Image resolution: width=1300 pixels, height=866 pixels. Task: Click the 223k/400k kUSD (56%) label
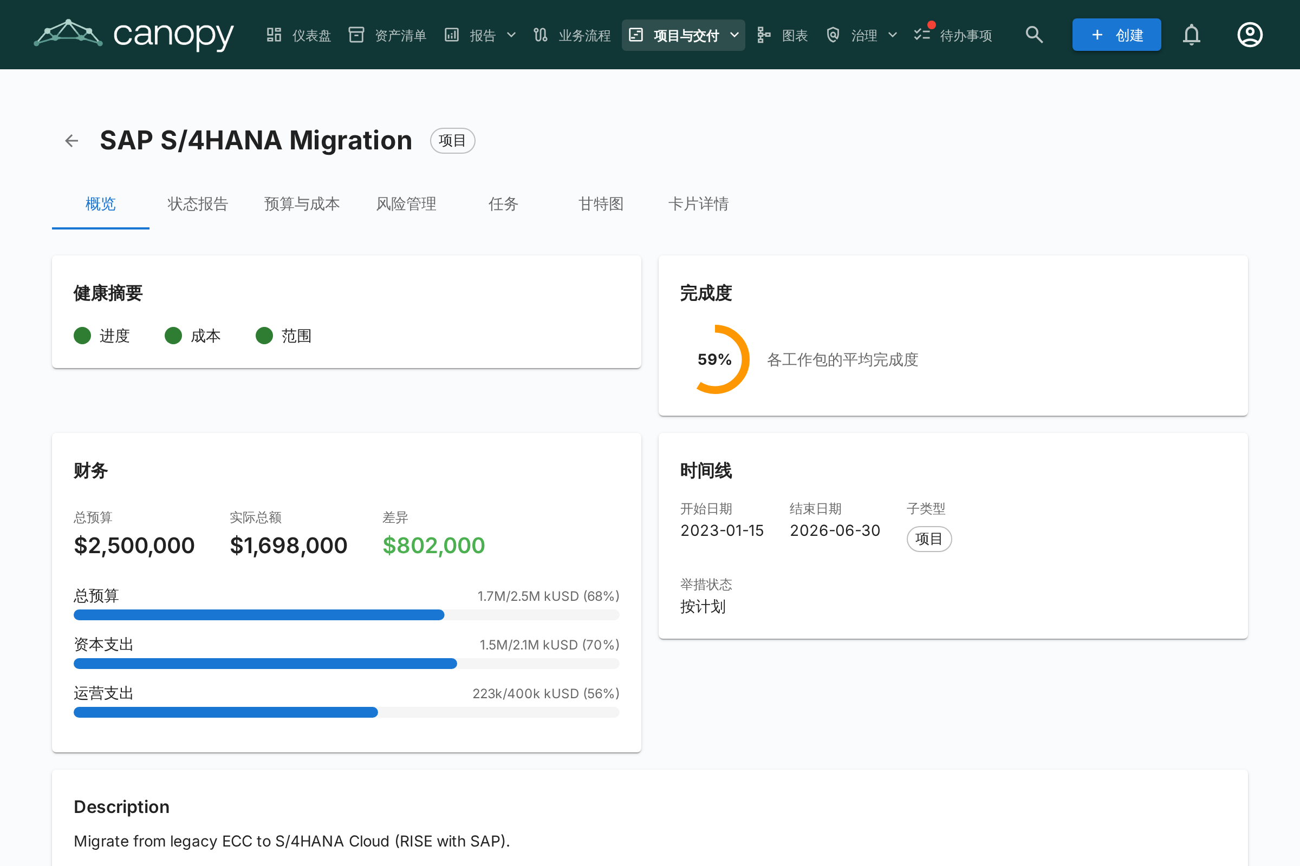tap(546, 694)
